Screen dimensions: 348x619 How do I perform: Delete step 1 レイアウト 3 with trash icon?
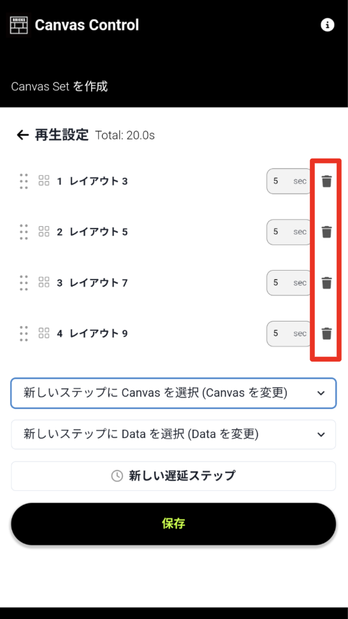click(326, 181)
